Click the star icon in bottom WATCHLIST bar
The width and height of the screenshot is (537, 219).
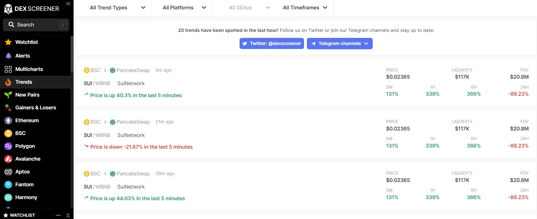pos(6,215)
